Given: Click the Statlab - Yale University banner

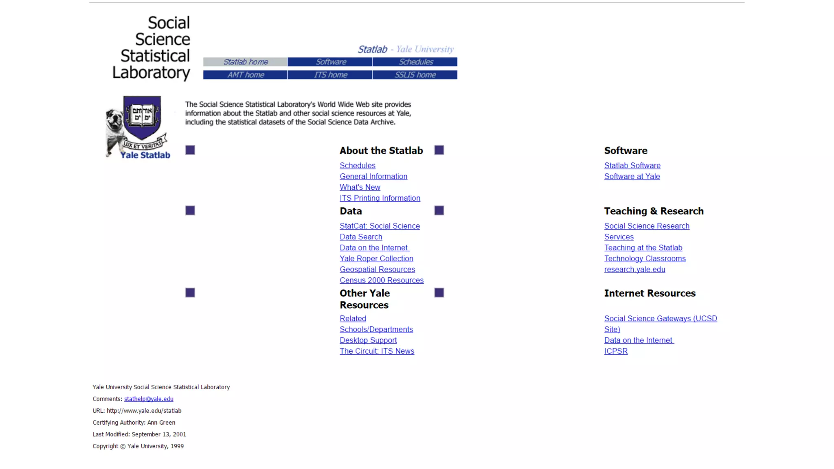Looking at the screenshot, I should pyautogui.click(x=405, y=49).
